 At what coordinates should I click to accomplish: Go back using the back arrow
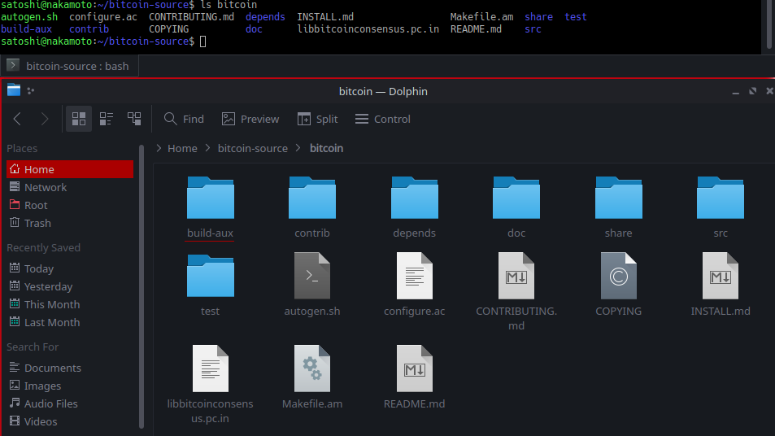point(17,119)
